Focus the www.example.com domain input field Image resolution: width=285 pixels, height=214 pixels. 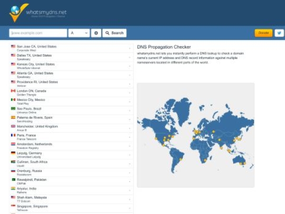tap(38, 33)
